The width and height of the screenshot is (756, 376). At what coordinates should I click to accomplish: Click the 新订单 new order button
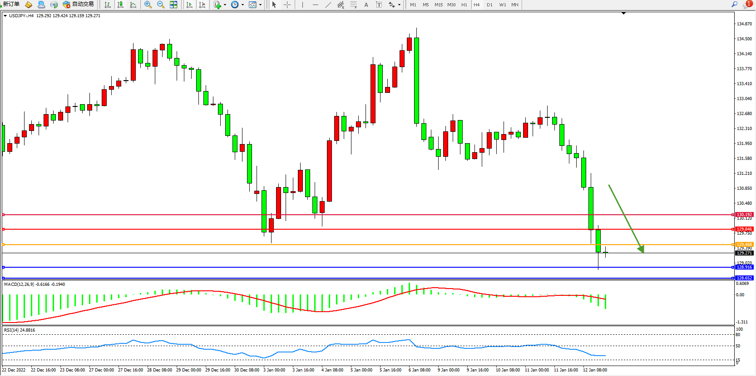(x=11, y=4)
